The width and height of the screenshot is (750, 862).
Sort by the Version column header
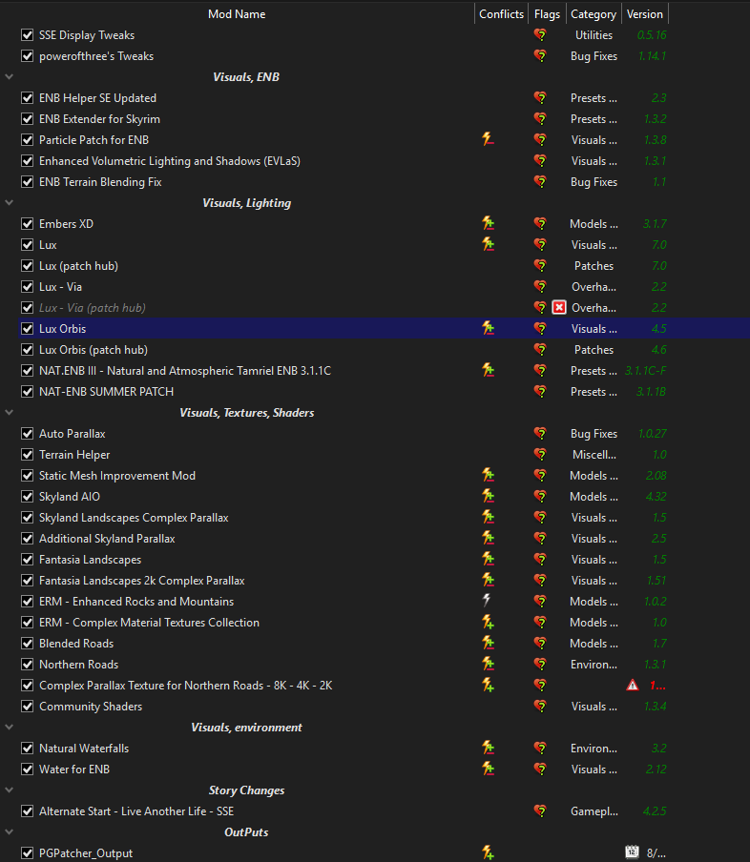click(645, 14)
